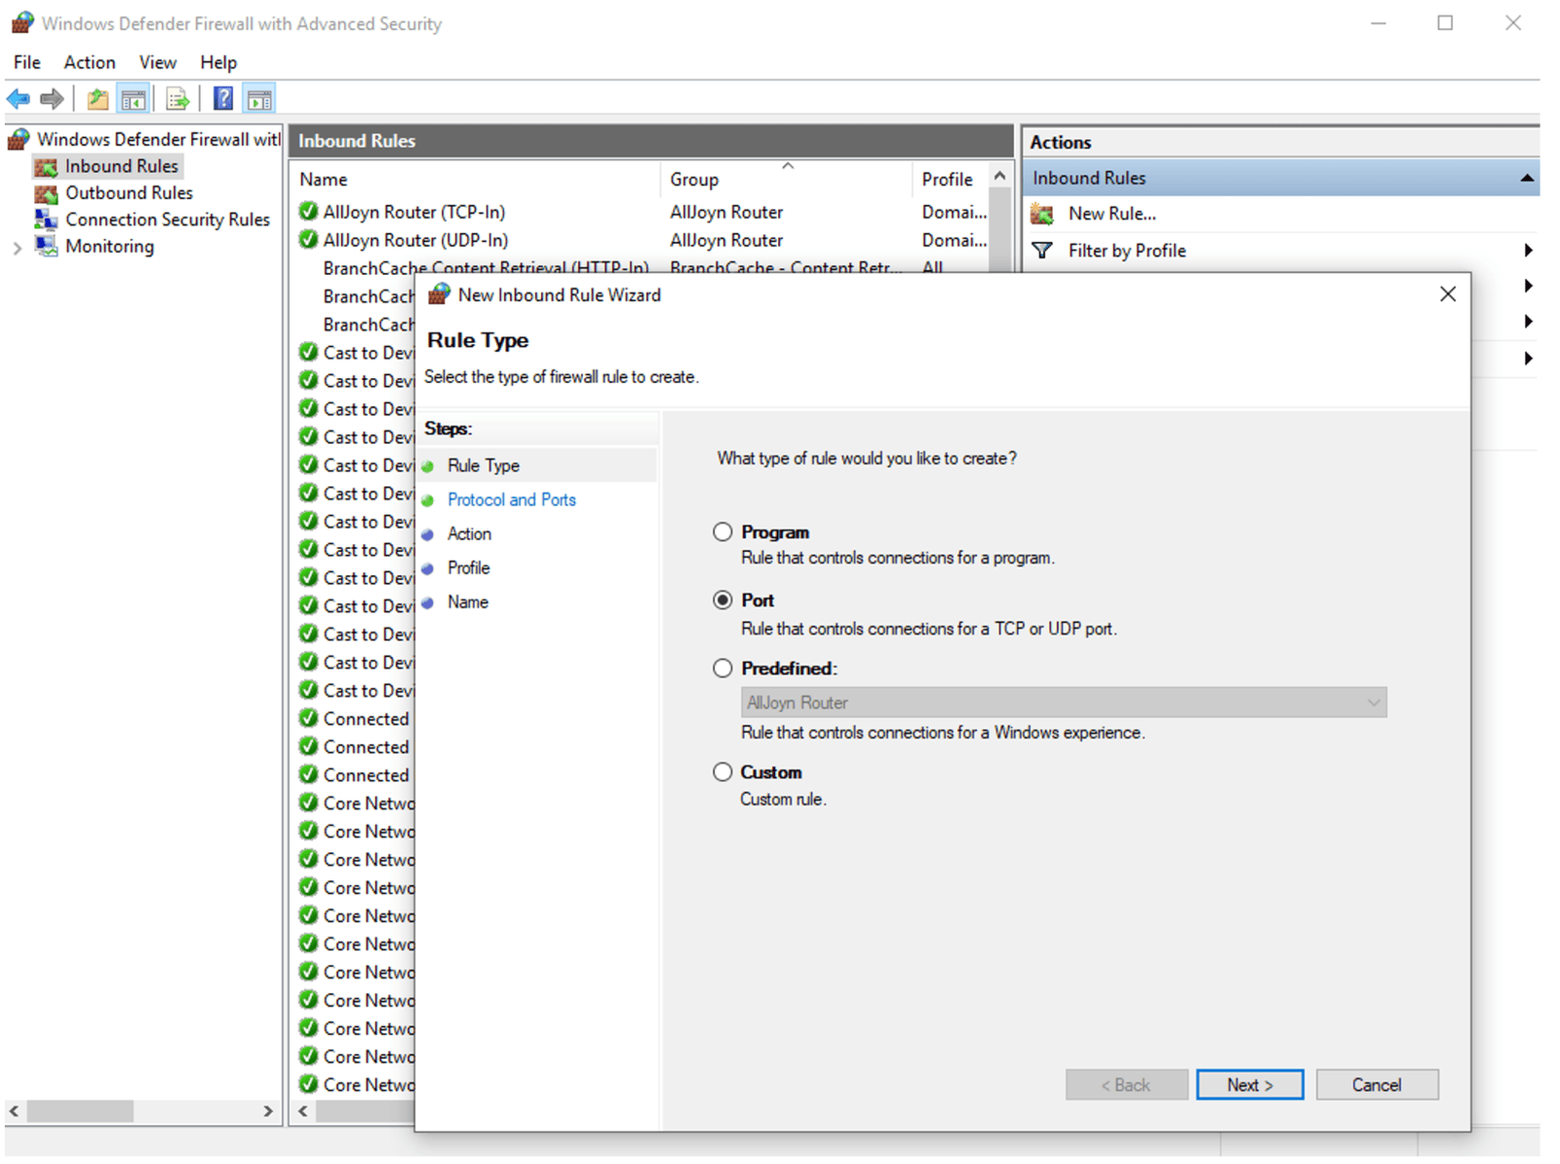The width and height of the screenshot is (1560, 1164).
Task: Select the Custom rule type radio button
Action: coord(722,772)
